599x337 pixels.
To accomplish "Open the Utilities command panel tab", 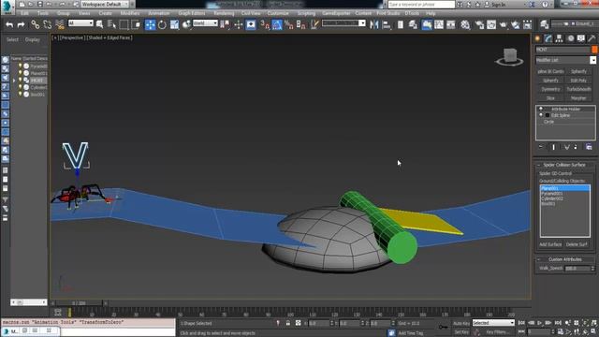I will pos(592,38).
